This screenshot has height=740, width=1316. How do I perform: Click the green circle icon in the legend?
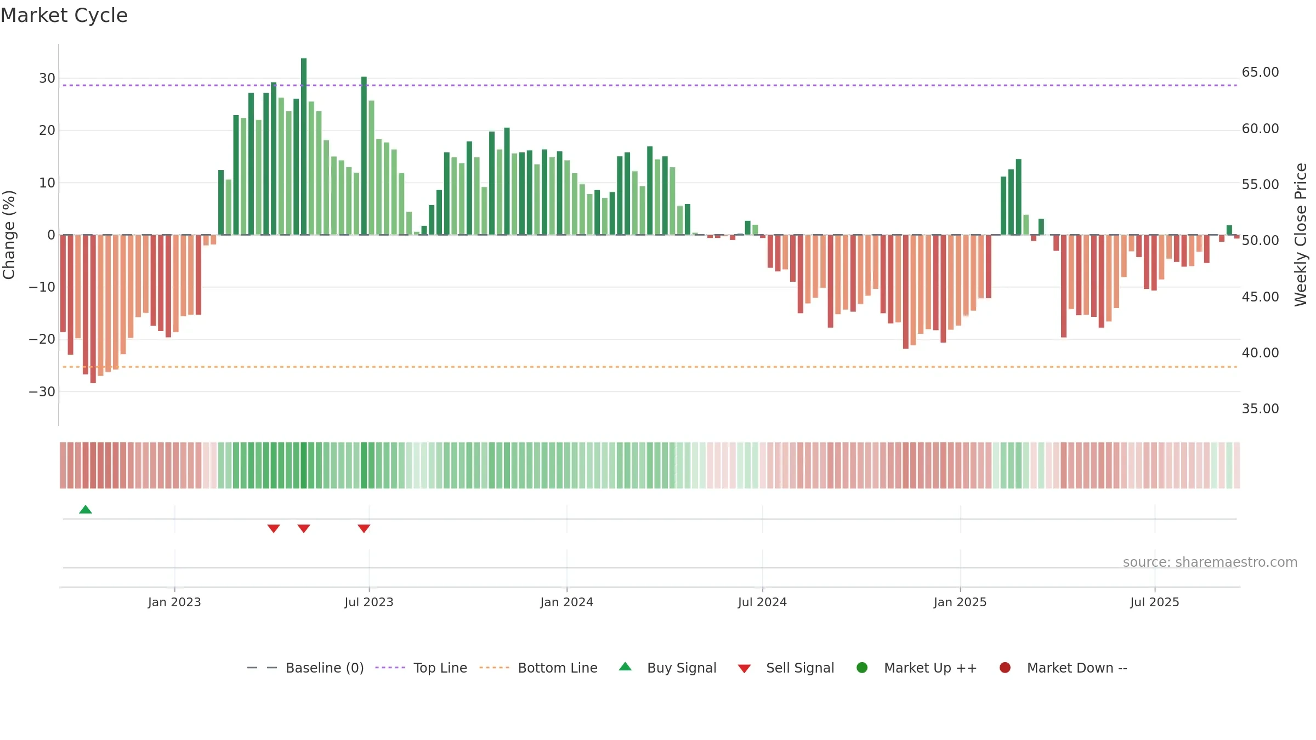click(862, 668)
